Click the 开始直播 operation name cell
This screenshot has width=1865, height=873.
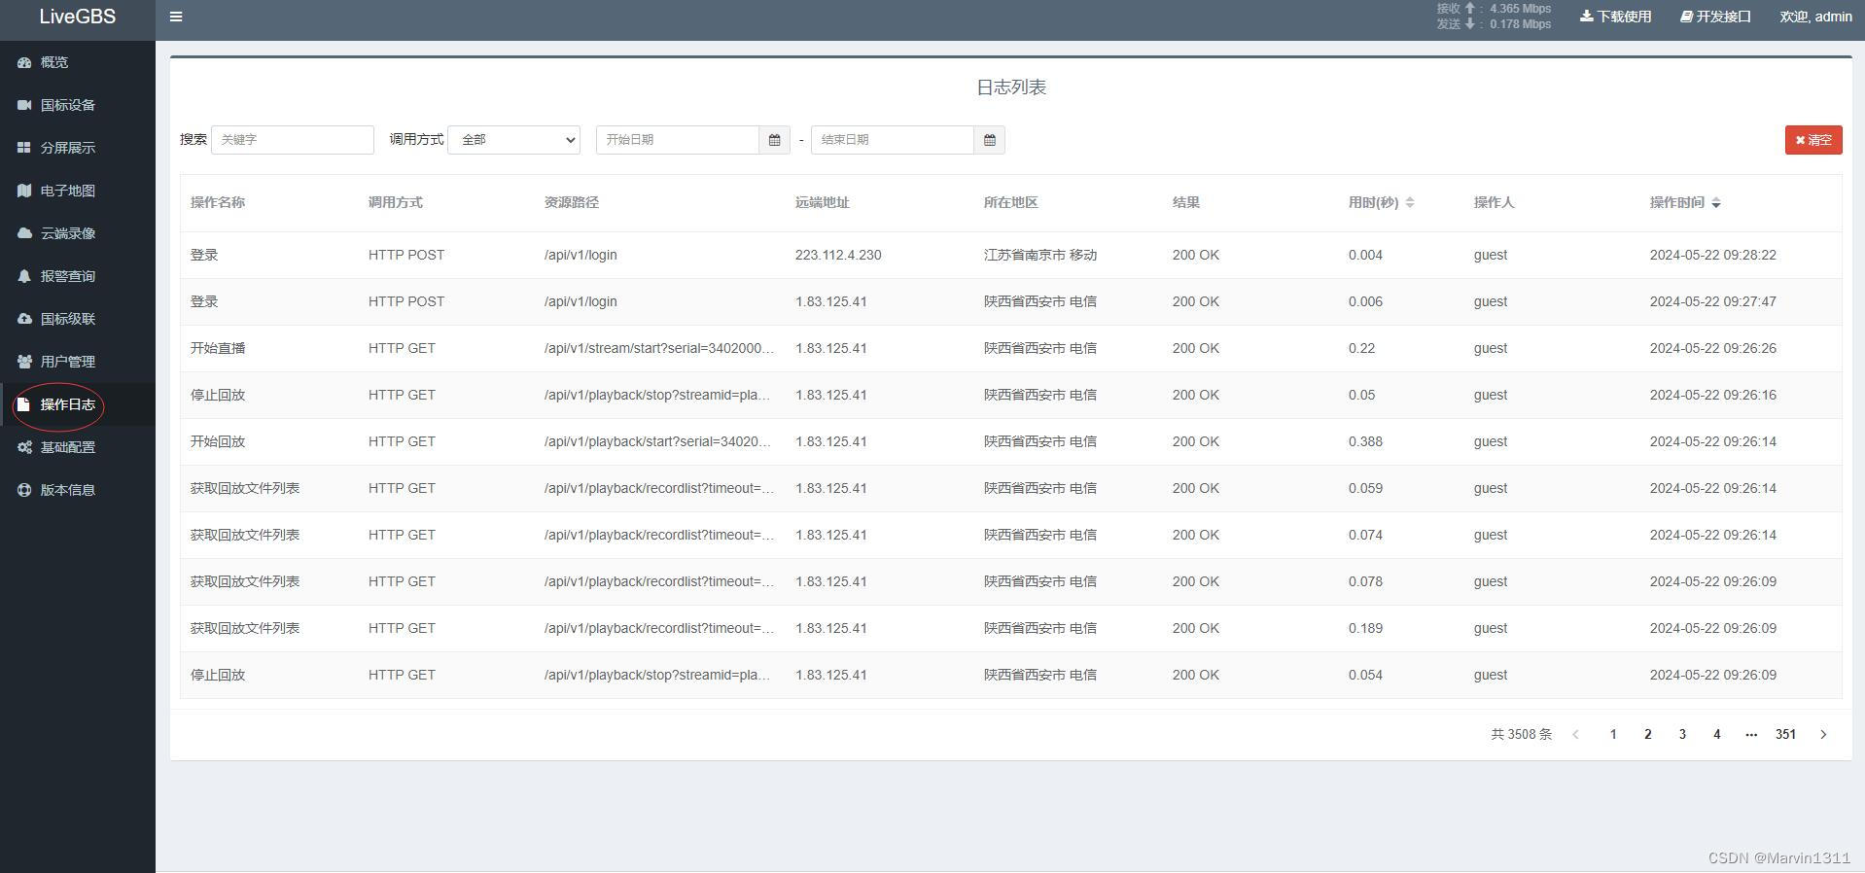(218, 348)
